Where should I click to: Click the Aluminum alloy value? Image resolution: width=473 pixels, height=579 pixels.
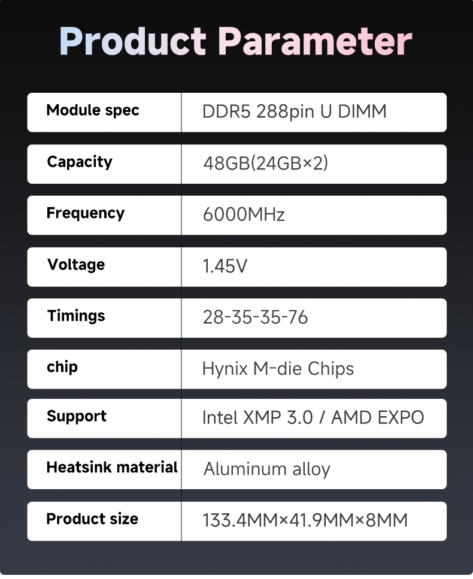coord(266,469)
